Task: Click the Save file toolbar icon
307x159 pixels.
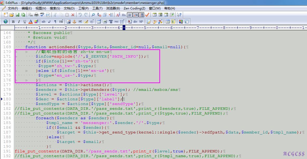Action: [x=17, y=15]
